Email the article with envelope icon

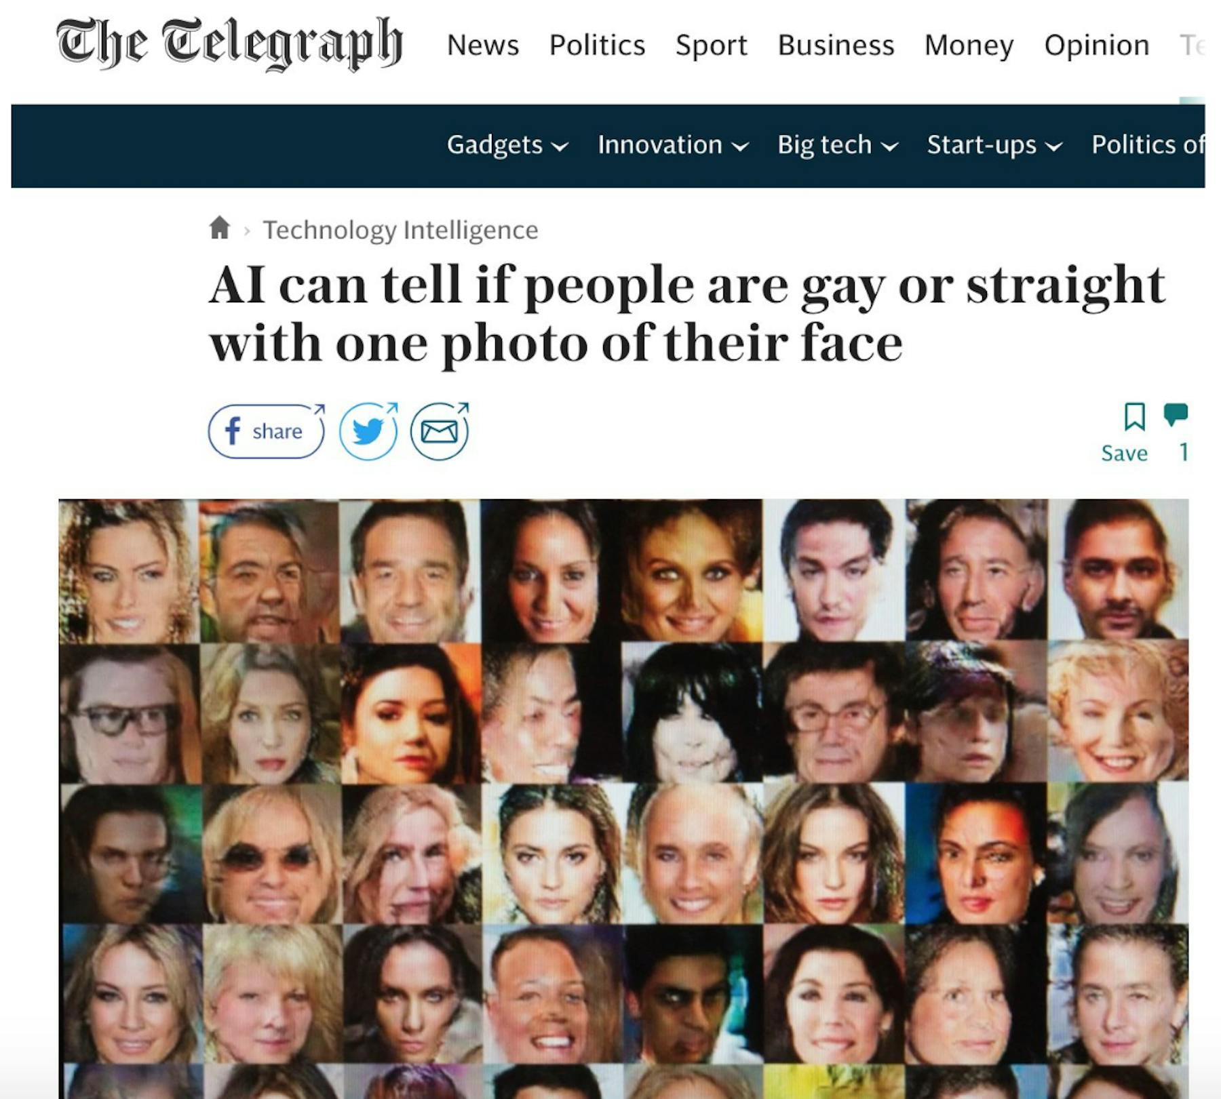[440, 431]
